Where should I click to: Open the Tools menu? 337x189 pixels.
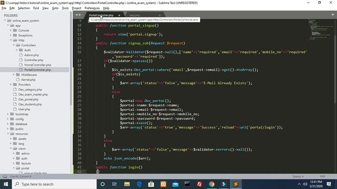point(65,8)
